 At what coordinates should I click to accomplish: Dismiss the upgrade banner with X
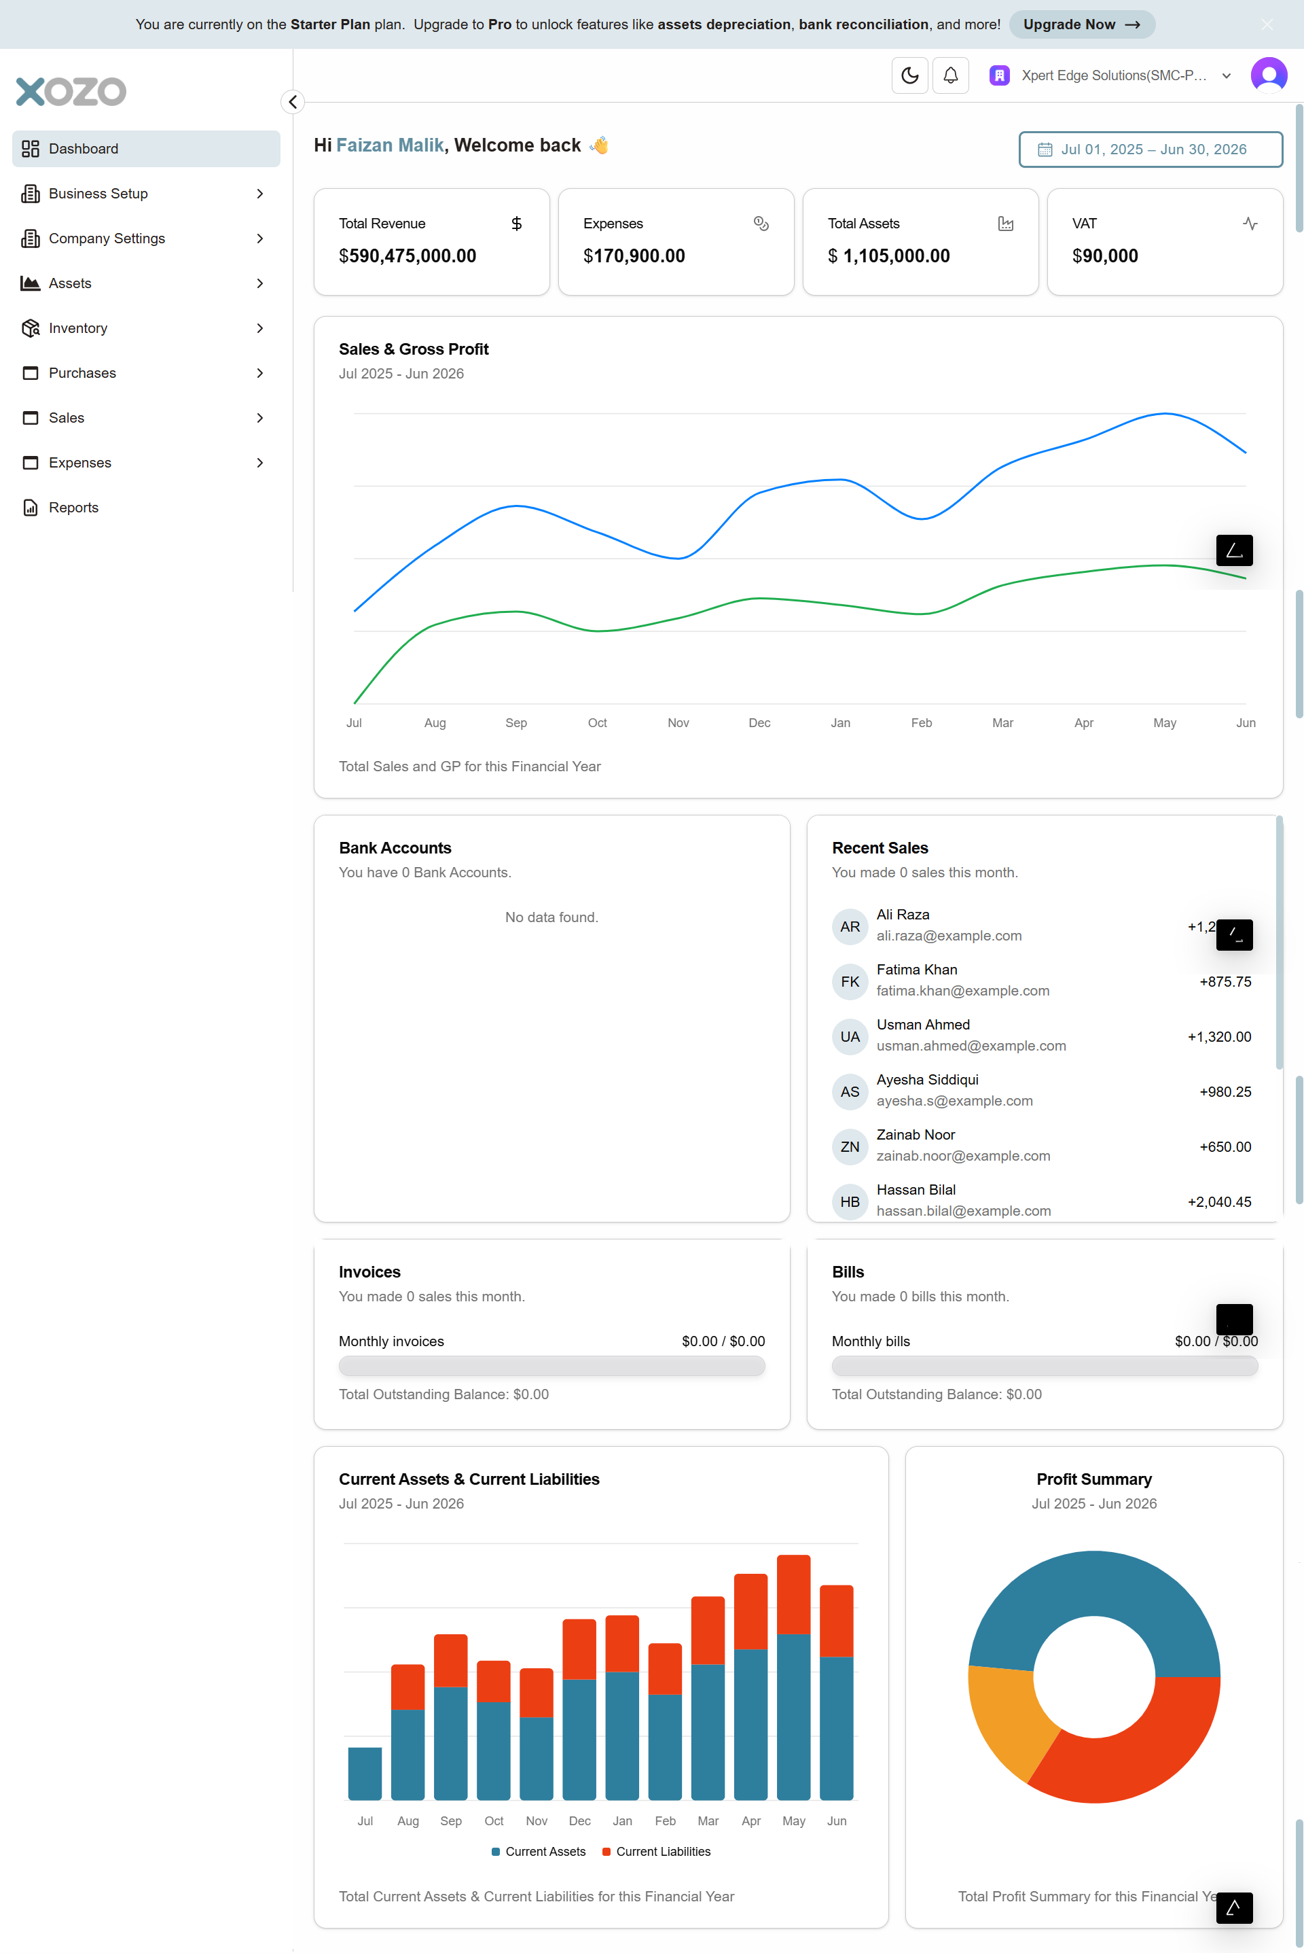click(1266, 24)
